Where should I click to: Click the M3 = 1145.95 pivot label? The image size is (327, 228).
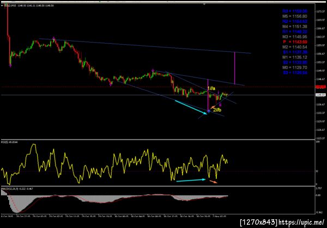click(x=295, y=37)
